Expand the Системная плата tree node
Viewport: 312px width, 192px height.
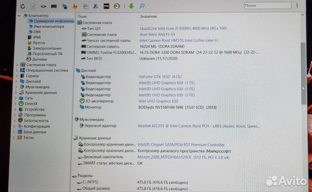17,65
